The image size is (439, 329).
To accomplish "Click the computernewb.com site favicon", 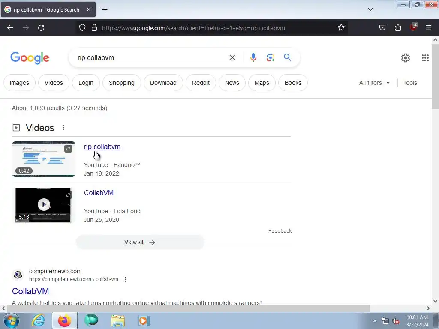I will coord(18,275).
